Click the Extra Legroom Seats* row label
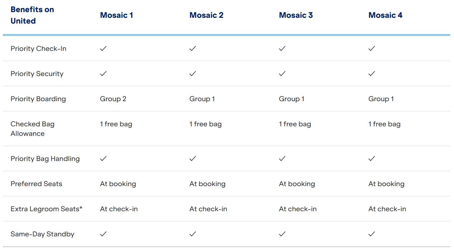Image resolution: width=454 pixels, height=251 pixels. (47, 209)
